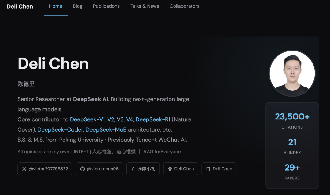The image size is (330, 195).
Task: Go to the Blog page
Action: point(77,6)
